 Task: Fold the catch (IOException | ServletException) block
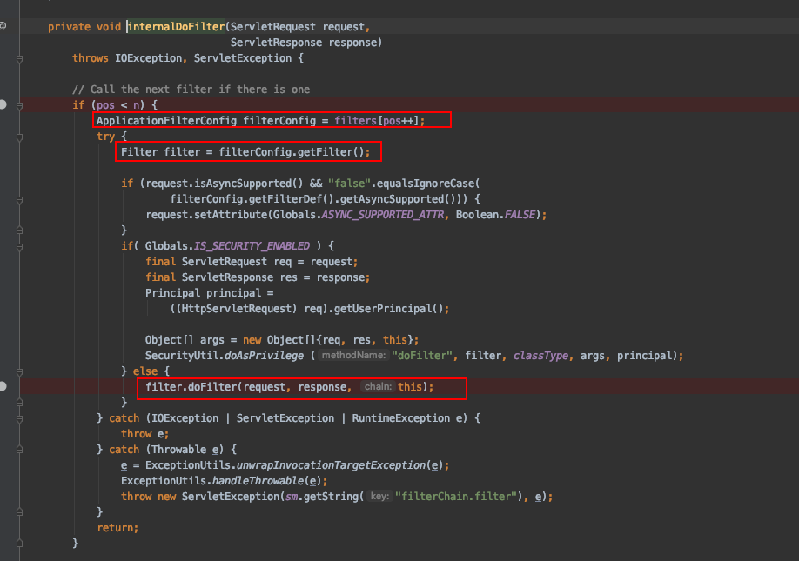point(19,419)
